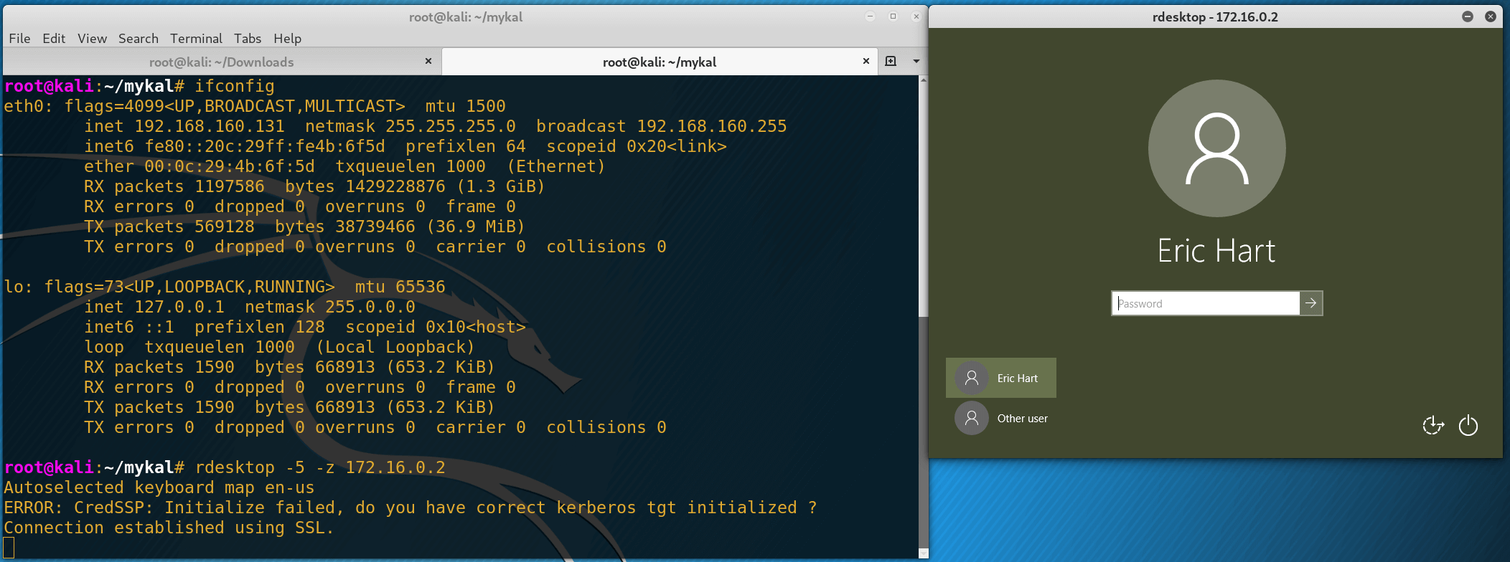Click into the Password field

point(1206,303)
